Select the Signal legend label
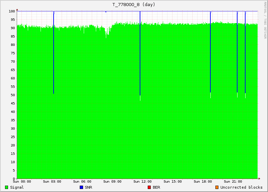 [17, 187]
